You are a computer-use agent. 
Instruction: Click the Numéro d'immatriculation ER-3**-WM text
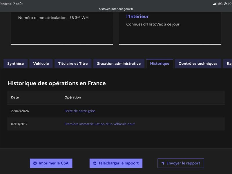(53, 18)
